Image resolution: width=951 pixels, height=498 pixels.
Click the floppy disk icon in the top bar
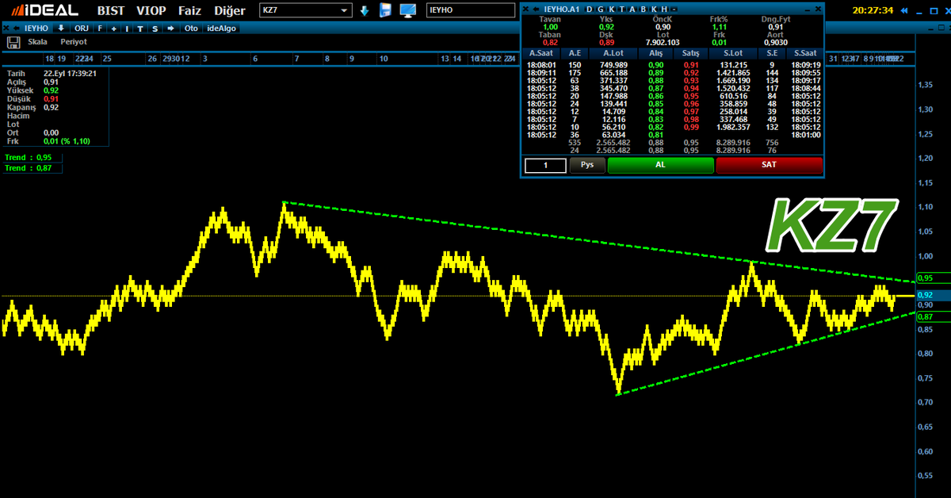point(386,10)
